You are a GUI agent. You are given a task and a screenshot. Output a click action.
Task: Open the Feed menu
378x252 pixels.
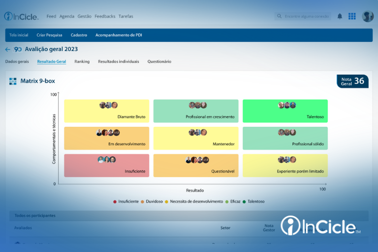pyautogui.click(x=51, y=16)
